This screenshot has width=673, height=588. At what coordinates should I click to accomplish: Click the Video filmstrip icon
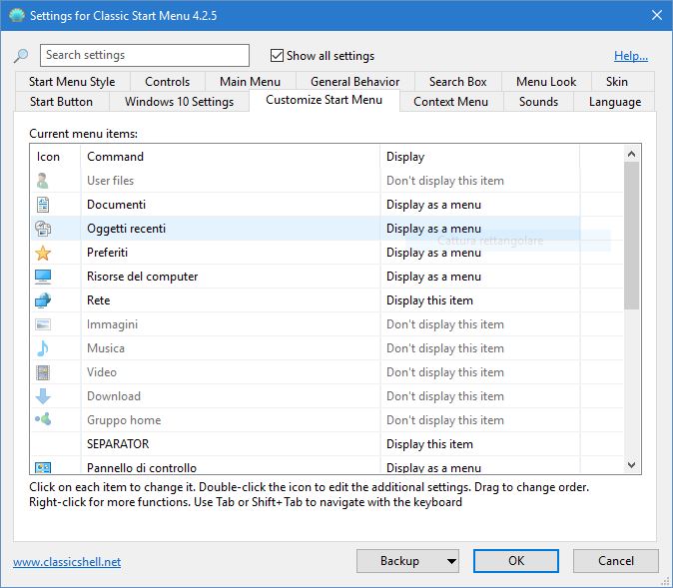[43, 372]
